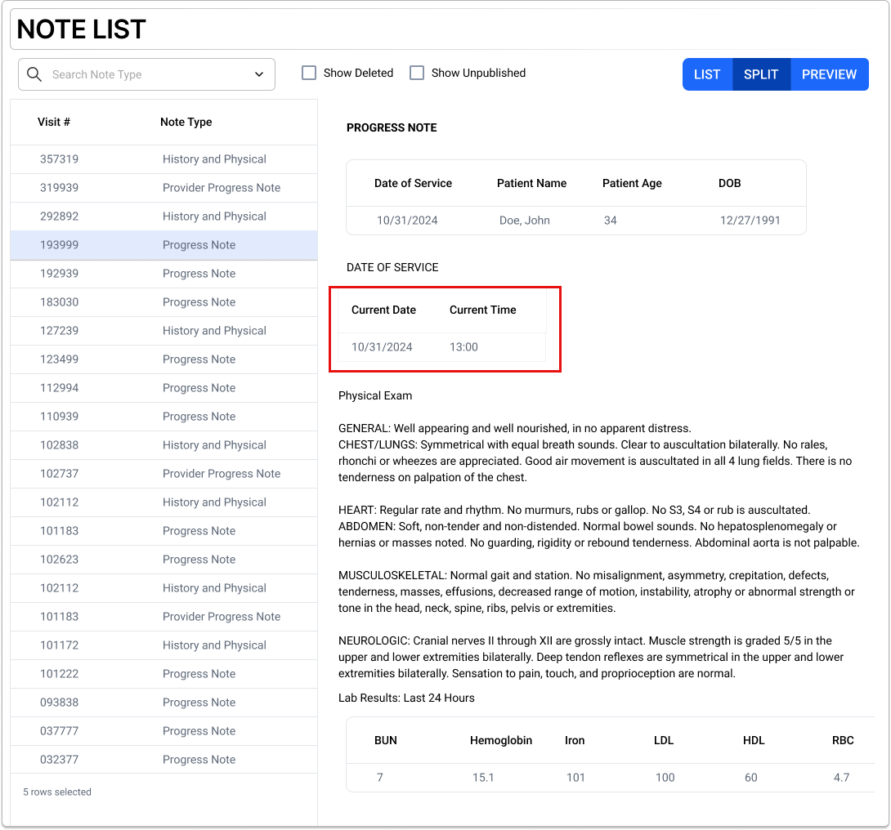
Task: Select visit 093838 row
Action: click(x=163, y=703)
